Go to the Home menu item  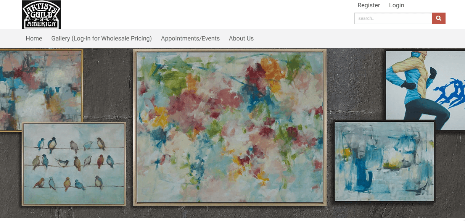pos(34,39)
